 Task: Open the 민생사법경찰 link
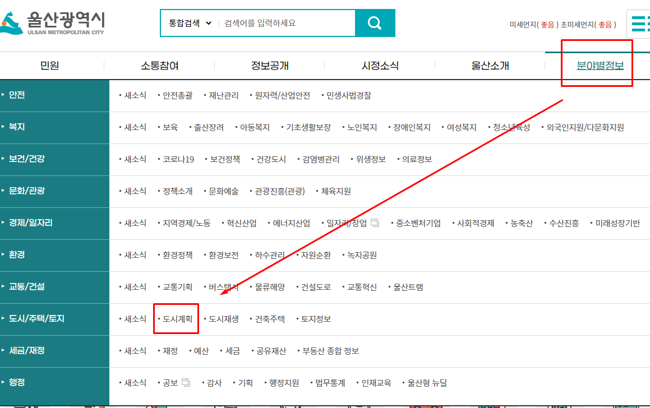point(349,95)
